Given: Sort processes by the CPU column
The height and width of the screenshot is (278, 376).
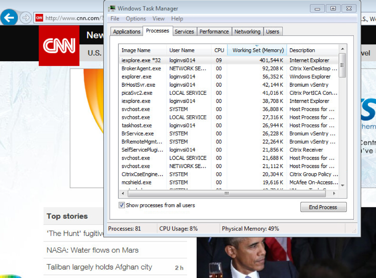Looking at the screenshot, I should pyautogui.click(x=219, y=50).
